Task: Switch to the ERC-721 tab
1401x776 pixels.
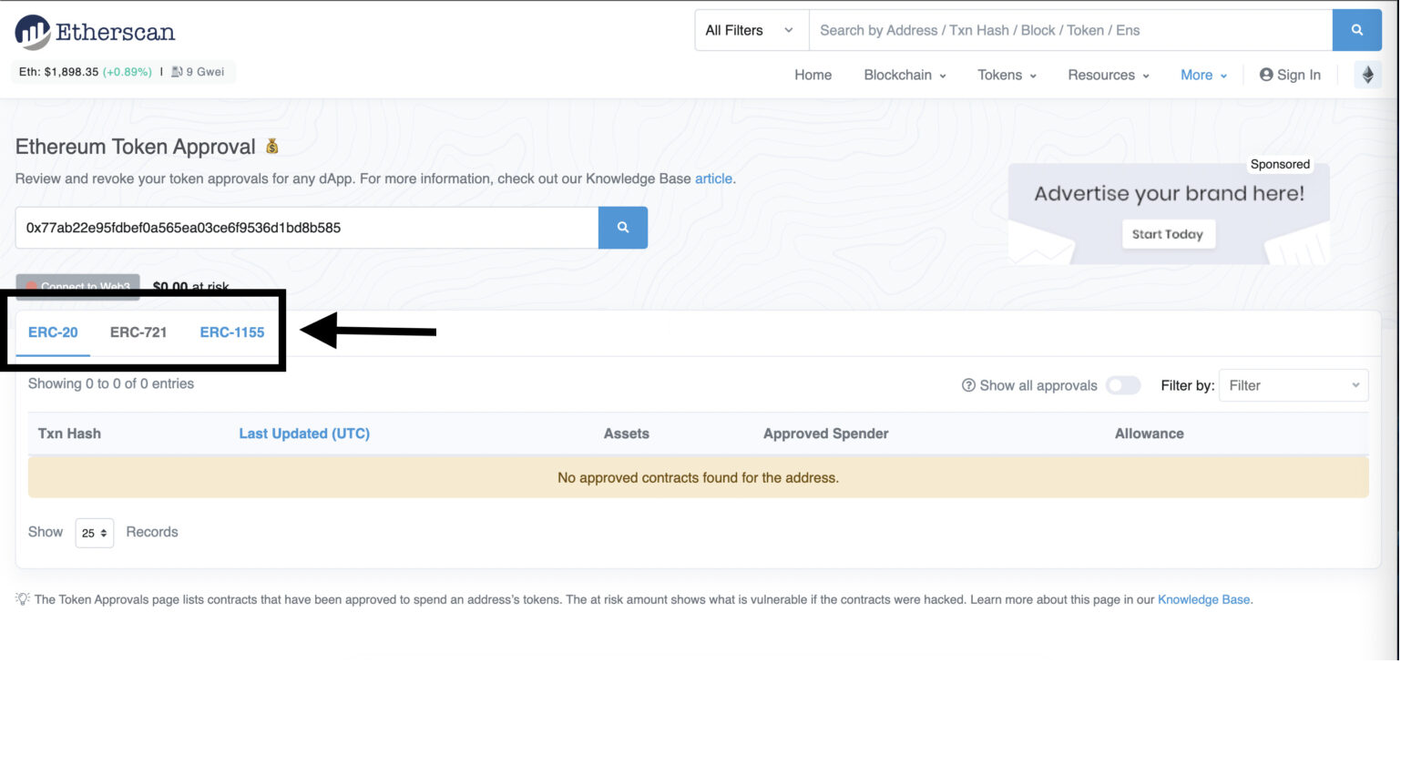Action: pos(138,332)
